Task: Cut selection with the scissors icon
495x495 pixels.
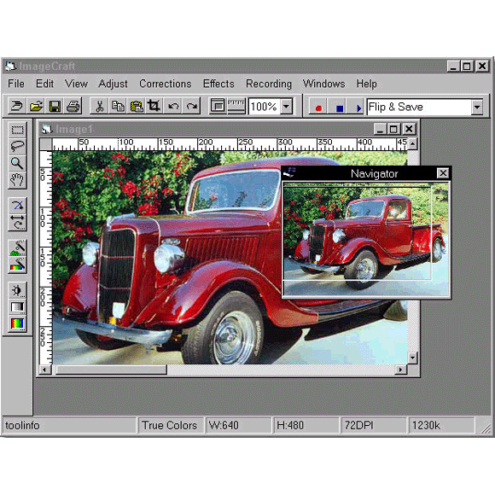Action: pyautogui.click(x=100, y=106)
